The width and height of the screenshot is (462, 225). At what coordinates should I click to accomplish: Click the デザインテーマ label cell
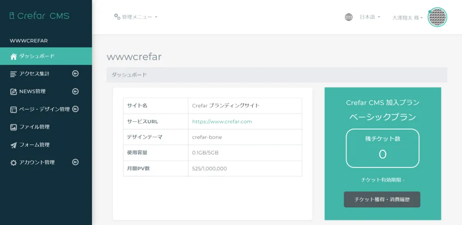click(156, 137)
